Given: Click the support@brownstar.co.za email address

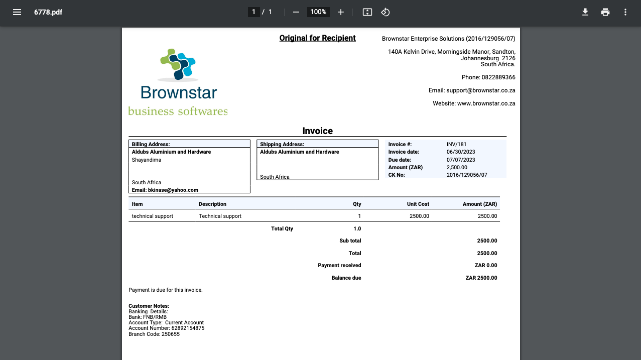Looking at the screenshot, I should (x=481, y=90).
